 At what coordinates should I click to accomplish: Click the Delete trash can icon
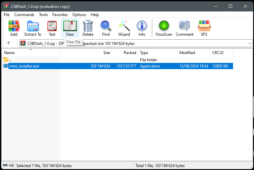tap(88, 28)
